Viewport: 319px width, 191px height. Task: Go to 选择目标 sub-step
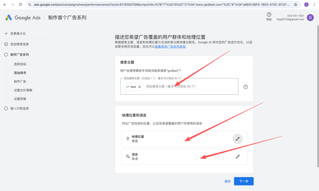tap(20, 64)
